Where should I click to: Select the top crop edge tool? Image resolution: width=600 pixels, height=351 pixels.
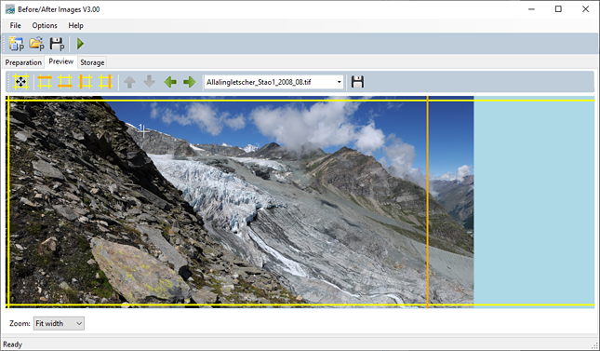tap(45, 82)
